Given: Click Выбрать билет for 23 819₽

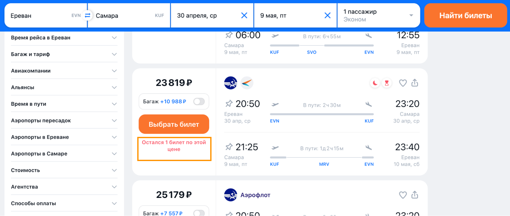Looking at the screenshot, I should pos(174,124).
